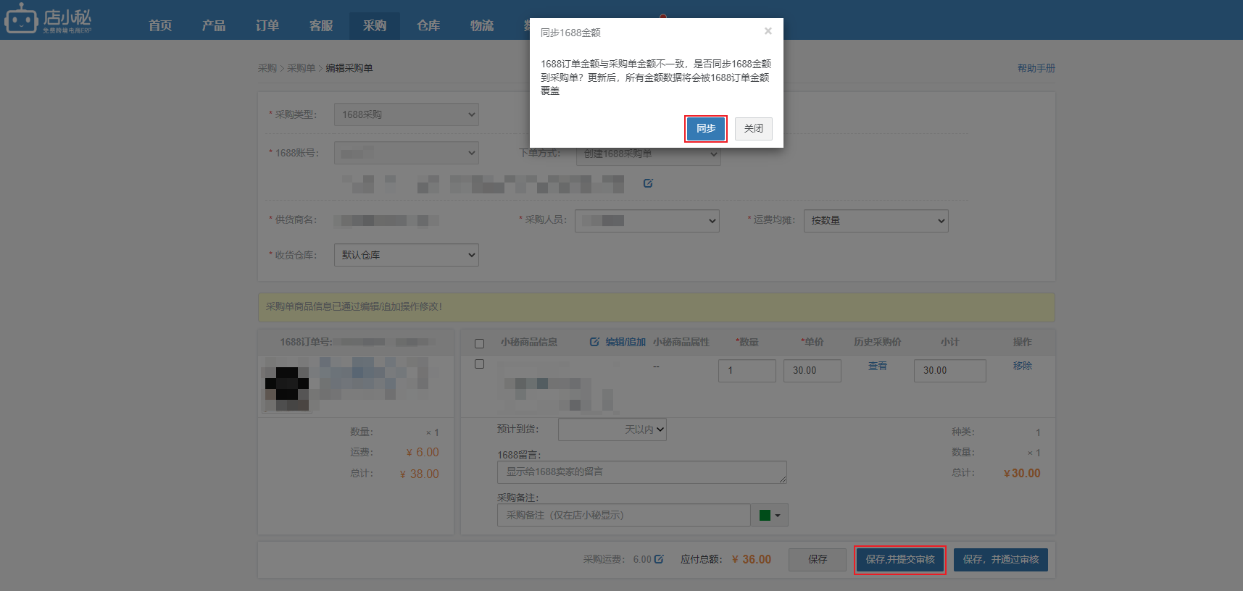Expand the 采购人员 dropdown
The image size is (1243, 591).
click(x=647, y=221)
